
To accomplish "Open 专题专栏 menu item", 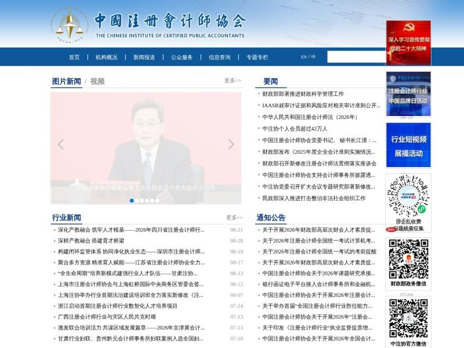I will (x=257, y=57).
